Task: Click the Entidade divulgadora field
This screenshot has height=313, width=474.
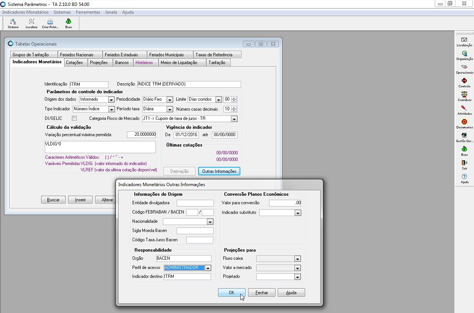Action: (x=195, y=203)
